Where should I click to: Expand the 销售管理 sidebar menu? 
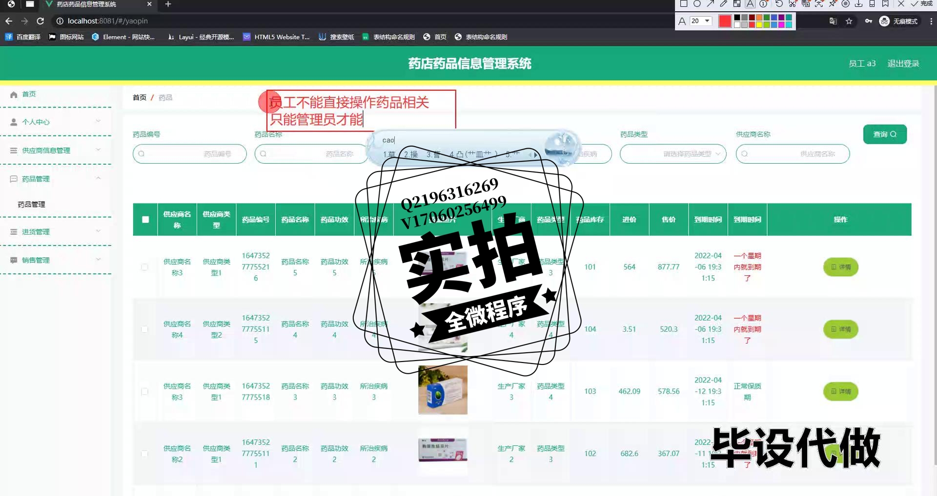point(56,260)
